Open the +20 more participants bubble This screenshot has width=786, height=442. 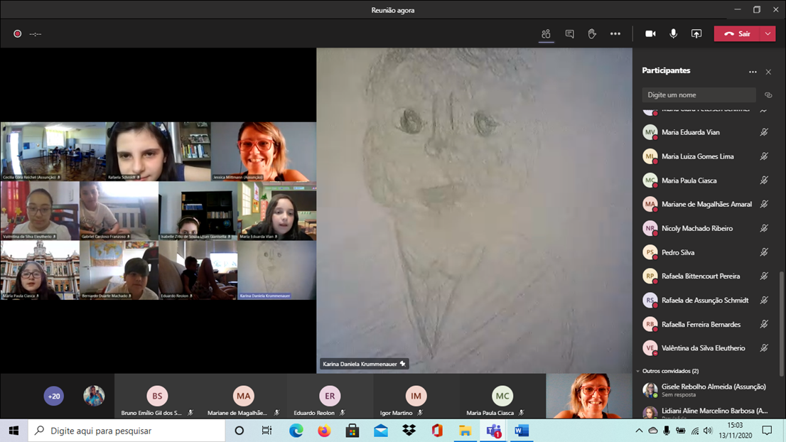(x=53, y=396)
